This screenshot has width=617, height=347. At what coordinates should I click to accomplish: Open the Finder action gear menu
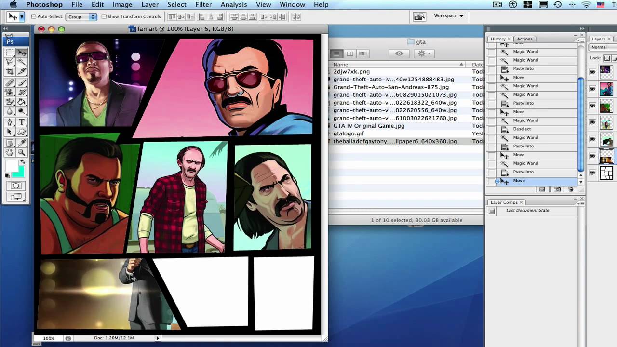coord(424,53)
